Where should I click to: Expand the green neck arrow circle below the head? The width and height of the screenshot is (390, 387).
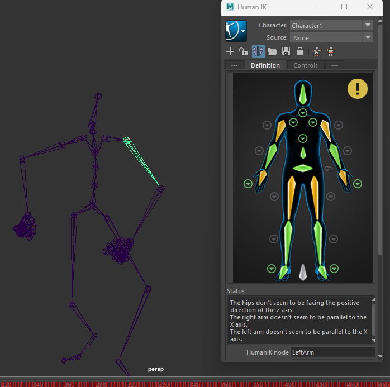point(303,113)
